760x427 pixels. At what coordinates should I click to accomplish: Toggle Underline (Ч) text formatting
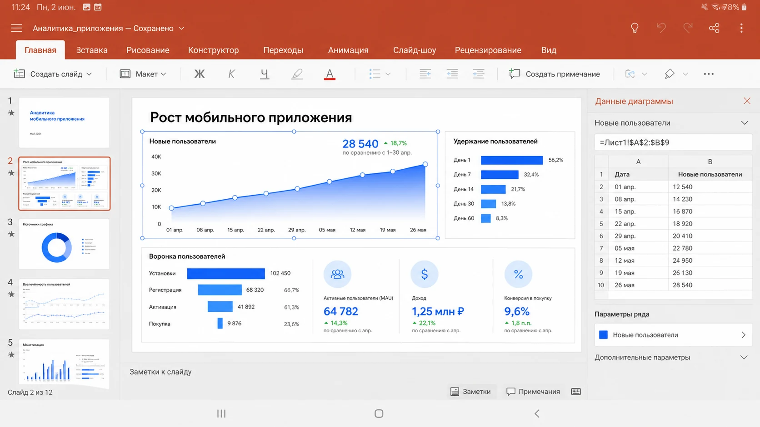click(264, 74)
